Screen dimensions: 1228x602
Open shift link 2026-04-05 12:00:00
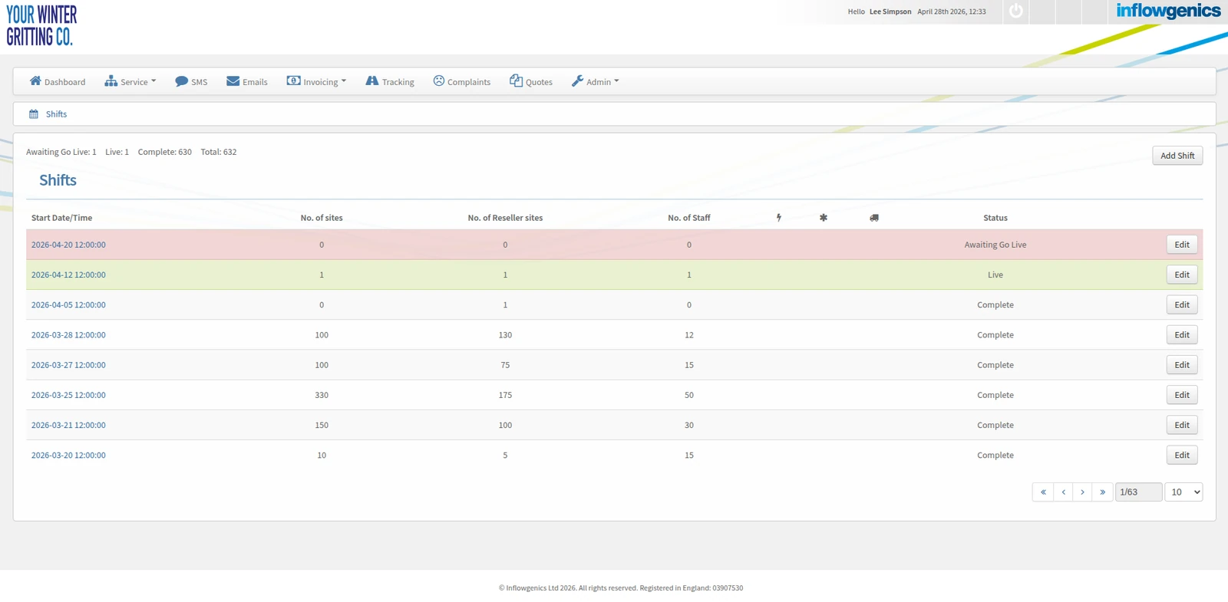pos(68,304)
